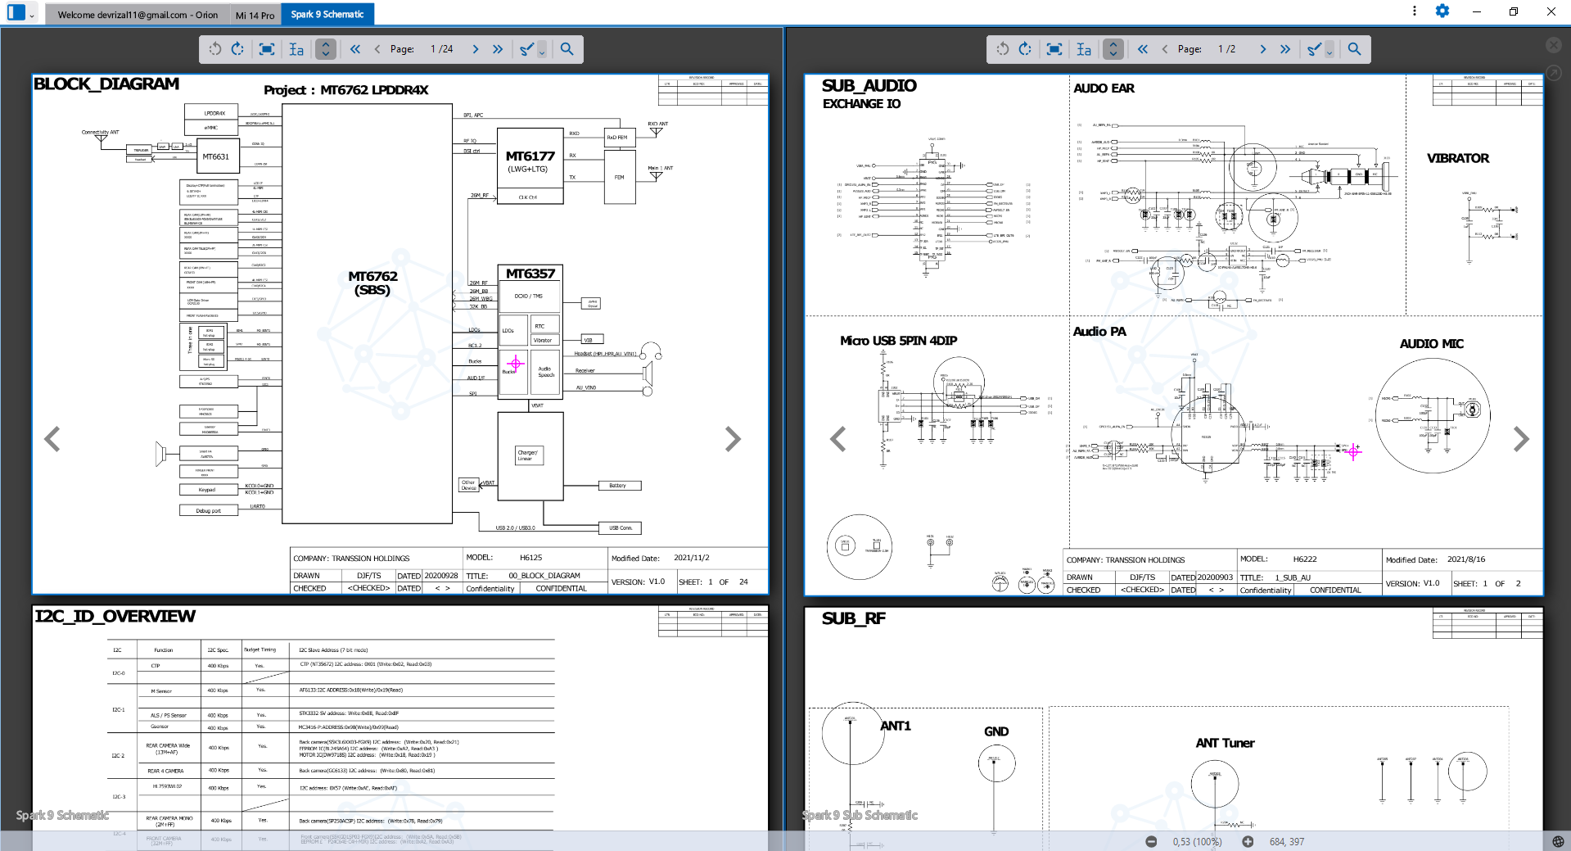1571x851 pixels.
Task: Jump to last page of 24-page schematic
Action: click(x=498, y=49)
